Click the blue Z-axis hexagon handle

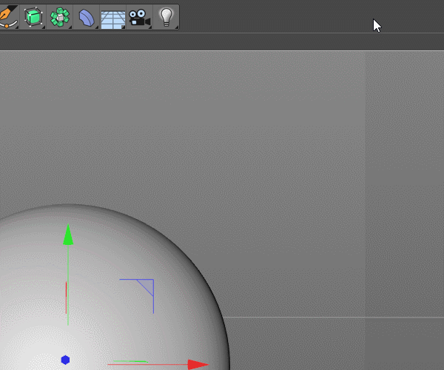[x=65, y=360]
